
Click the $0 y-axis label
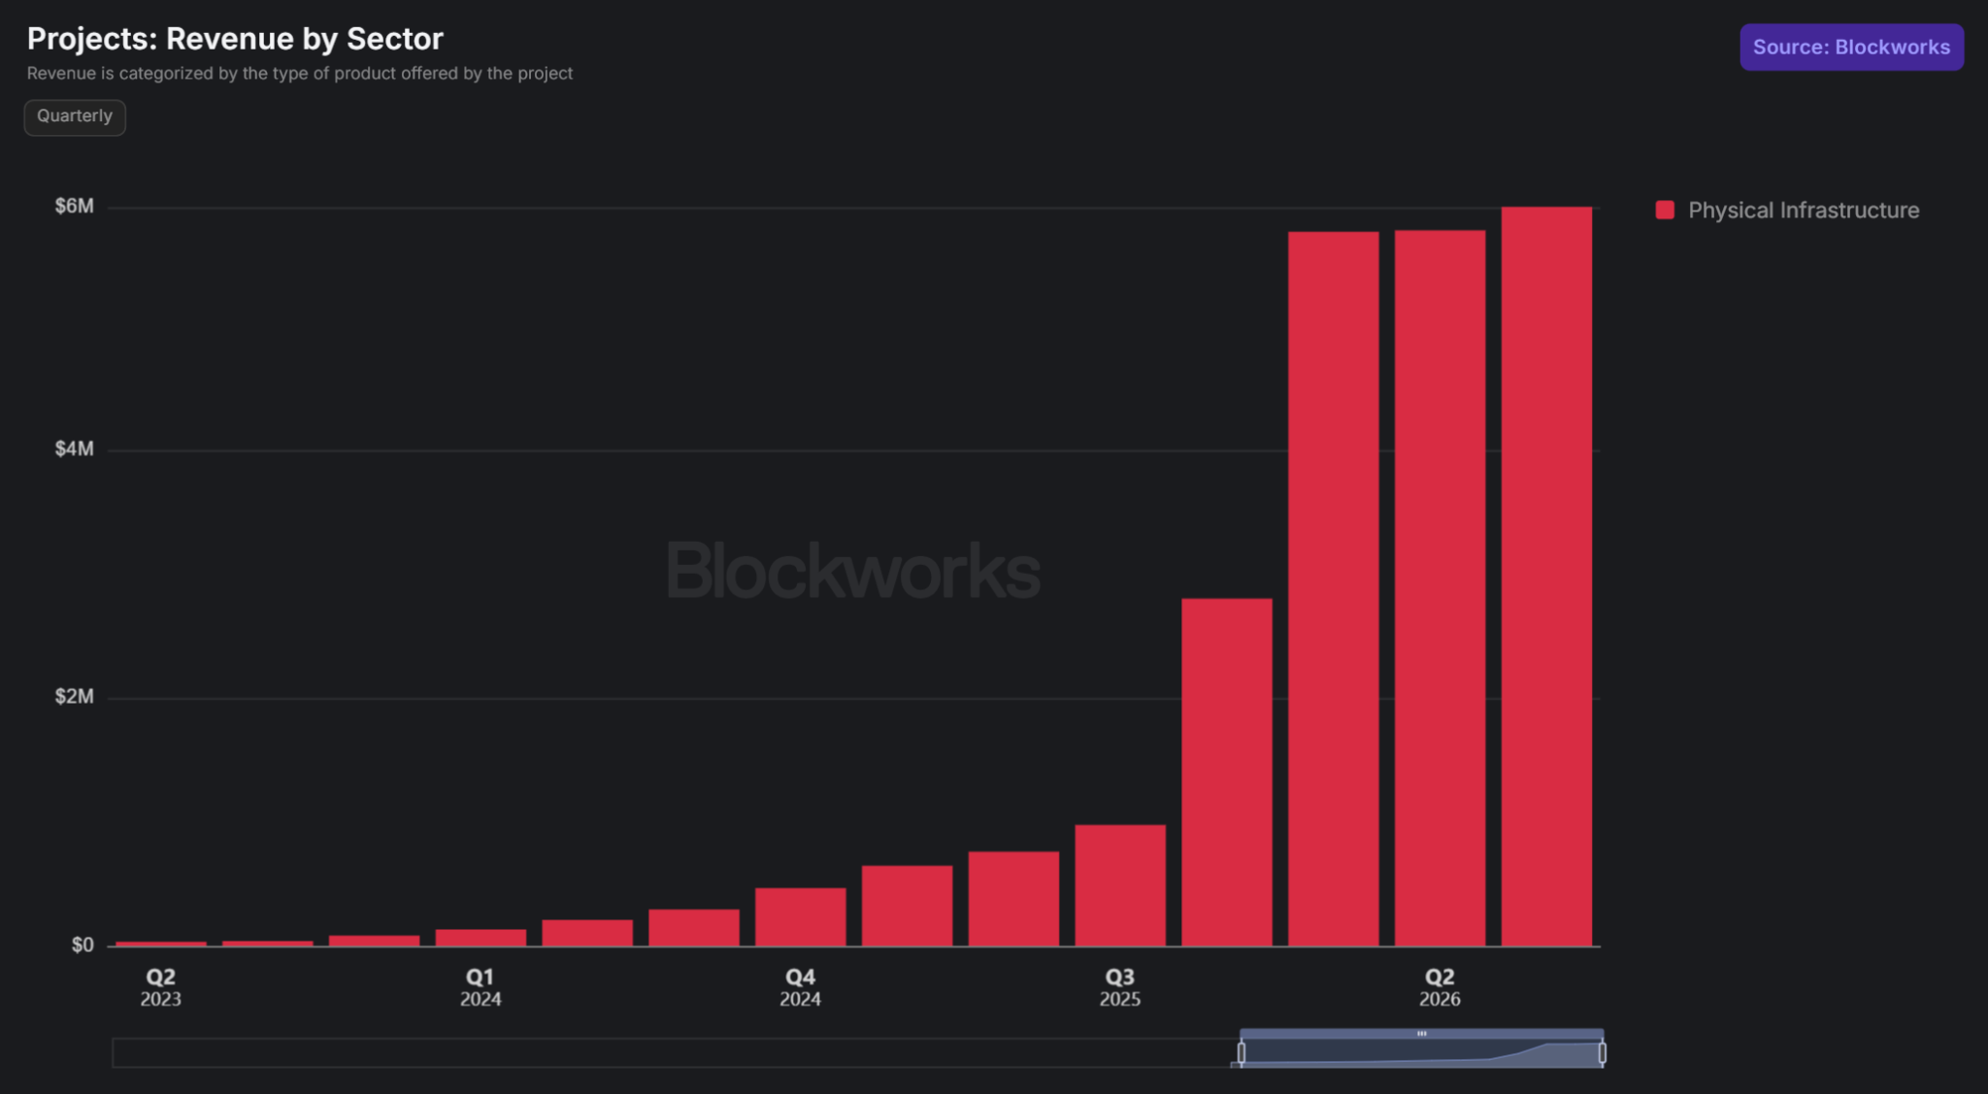coord(83,945)
